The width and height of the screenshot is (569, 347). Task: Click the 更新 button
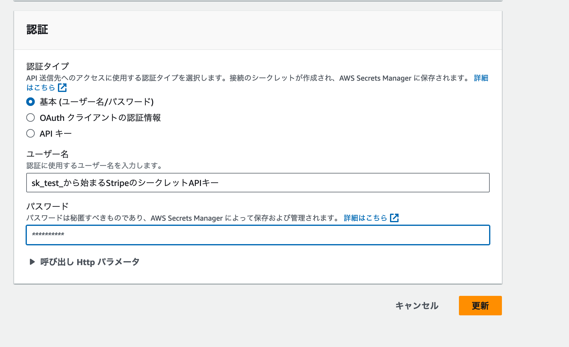480,306
